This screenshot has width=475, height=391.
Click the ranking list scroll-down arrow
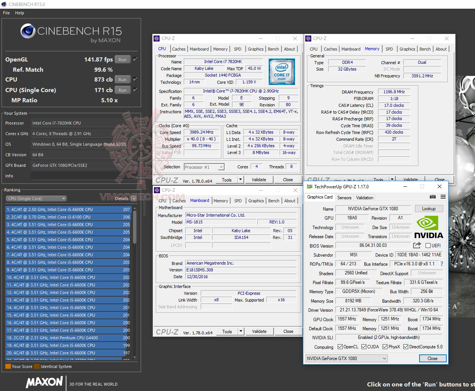click(134, 357)
